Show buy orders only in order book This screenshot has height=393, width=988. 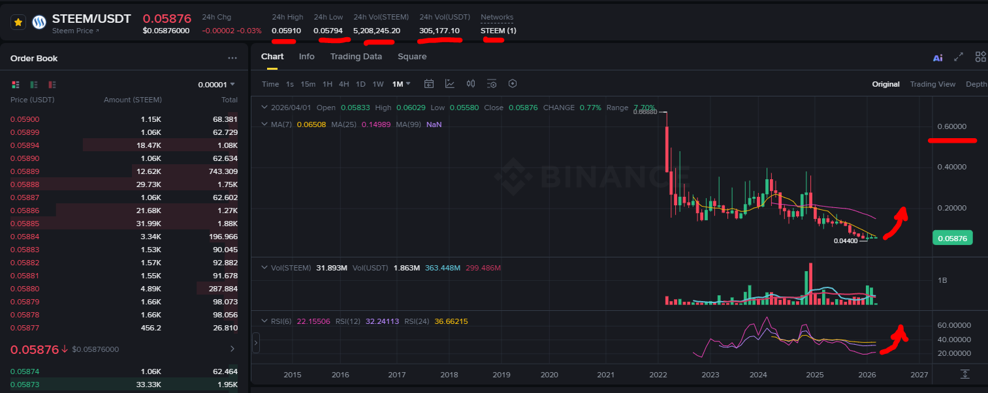34,84
